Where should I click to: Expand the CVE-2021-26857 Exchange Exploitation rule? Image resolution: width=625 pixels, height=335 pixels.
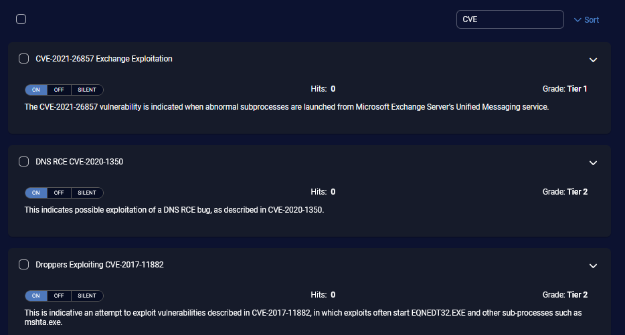tap(592, 60)
